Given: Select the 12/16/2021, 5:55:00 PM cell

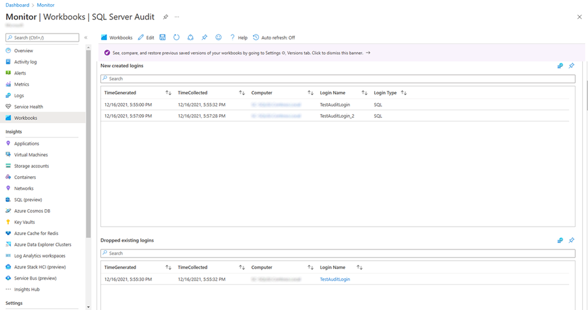Looking at the screenshot, I should pos(128,105).
